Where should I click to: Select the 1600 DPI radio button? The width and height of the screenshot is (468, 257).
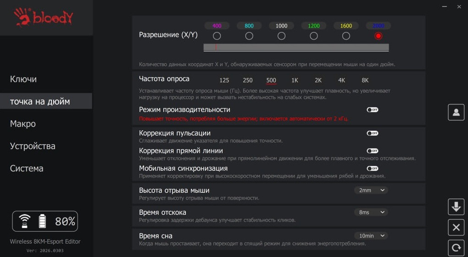[346, 36]
